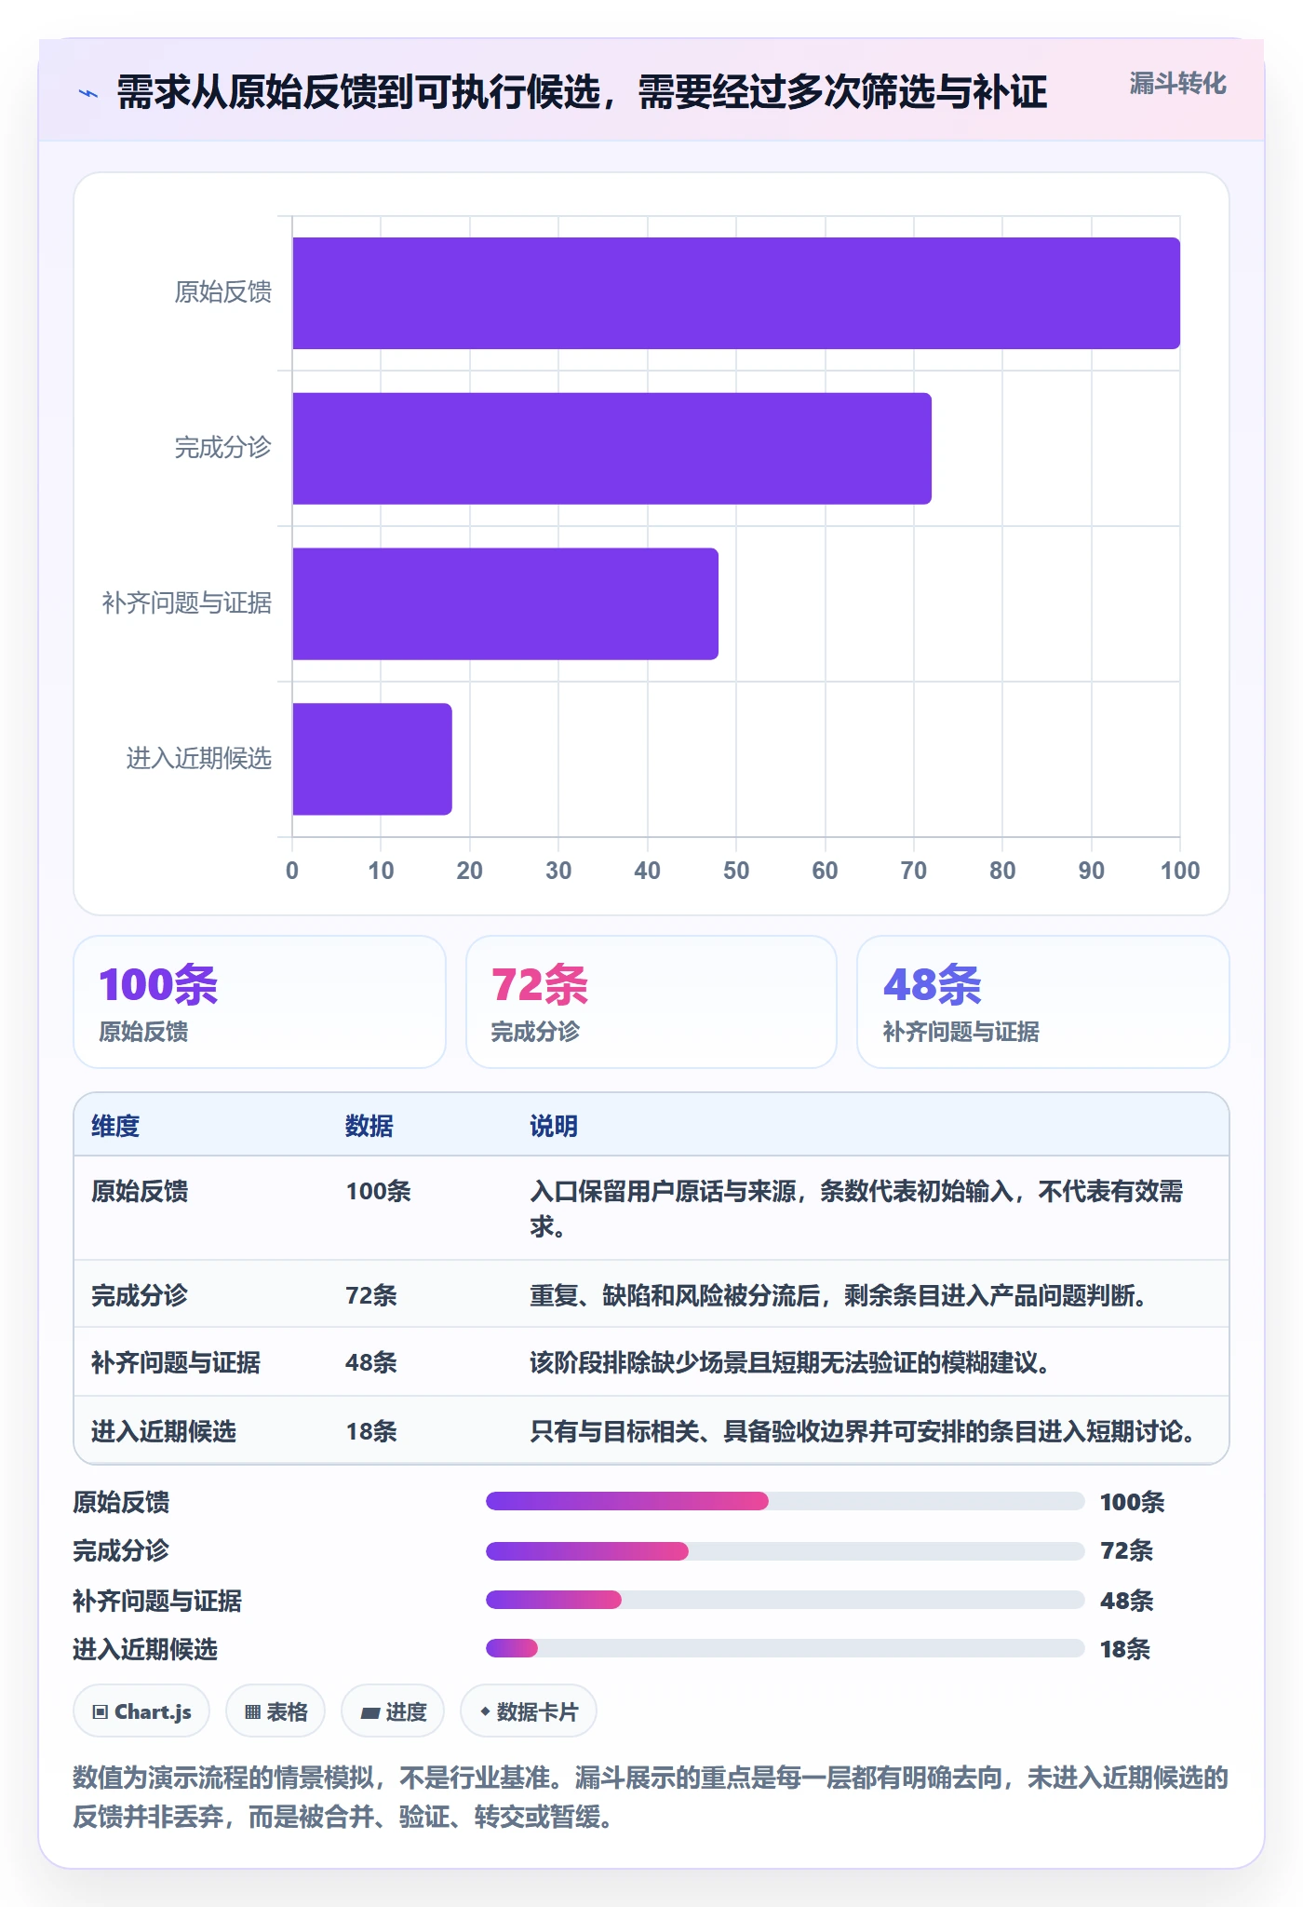This screenshot has width=1303, height=1907.
Task: Click the 维度 column header
Action: [x=115, y=1126]
